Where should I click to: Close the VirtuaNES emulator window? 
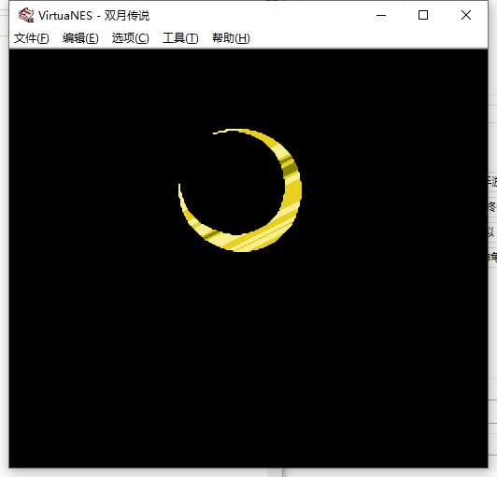click(x=465, y=15)
